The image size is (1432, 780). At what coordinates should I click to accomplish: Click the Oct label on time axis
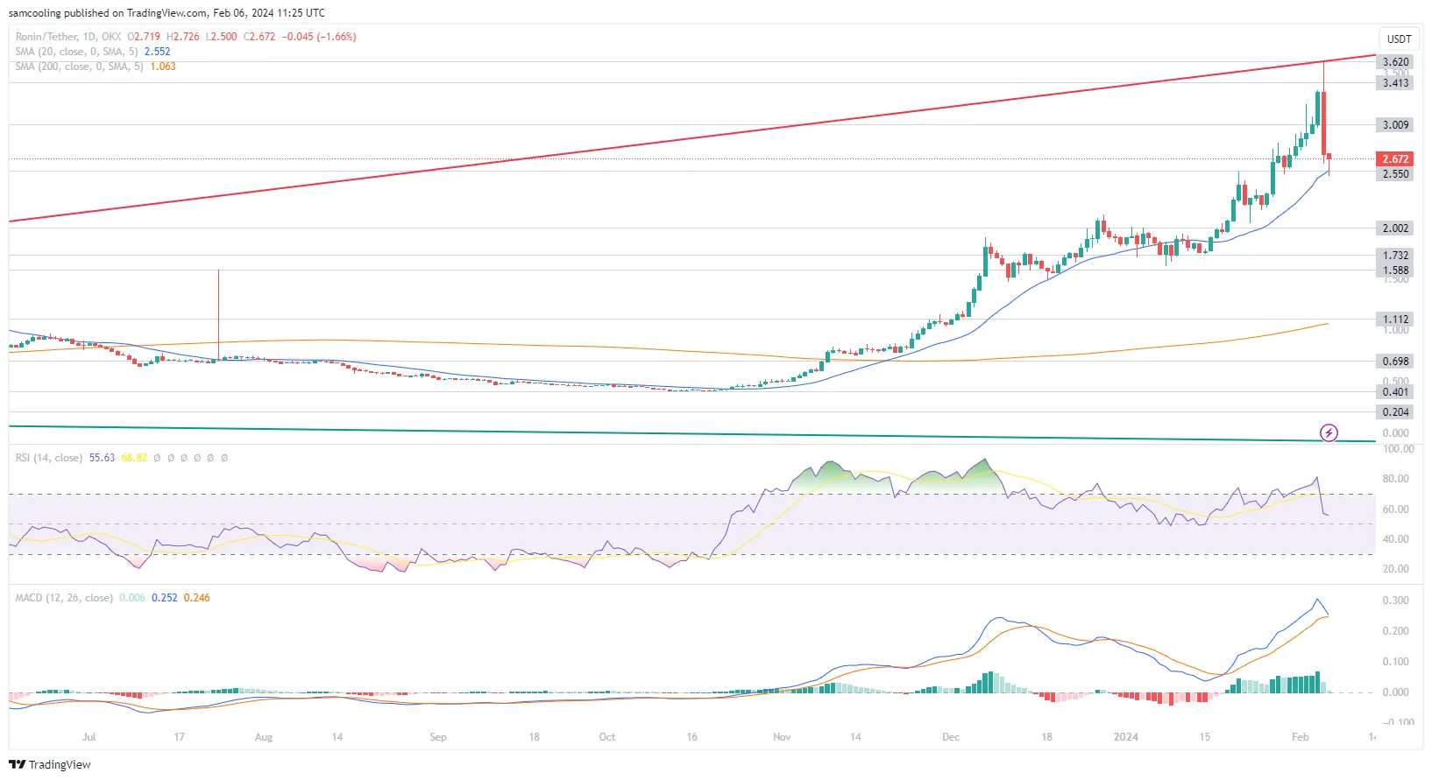(607, 737)
